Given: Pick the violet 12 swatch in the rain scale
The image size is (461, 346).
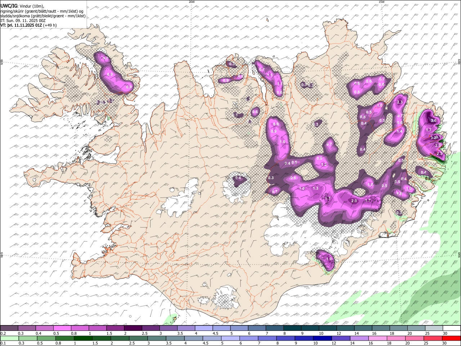Looking at the screenshot, I should click(x=341, y=338).
